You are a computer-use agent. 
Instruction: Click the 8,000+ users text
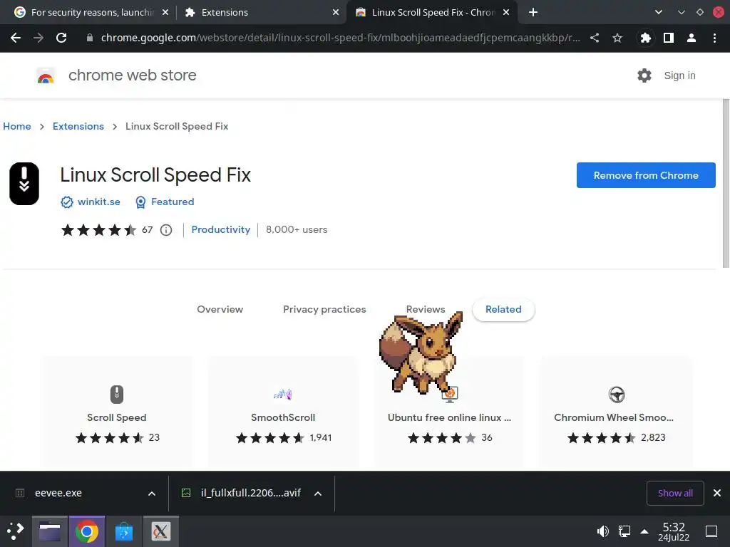(x=297, y=230)
